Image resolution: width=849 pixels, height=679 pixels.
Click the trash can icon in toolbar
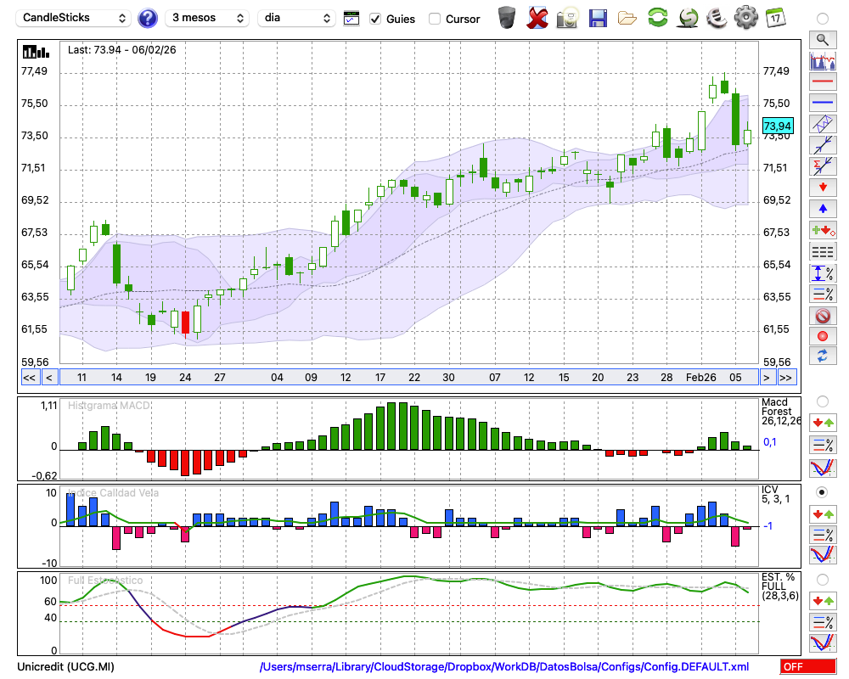point(507,18)
